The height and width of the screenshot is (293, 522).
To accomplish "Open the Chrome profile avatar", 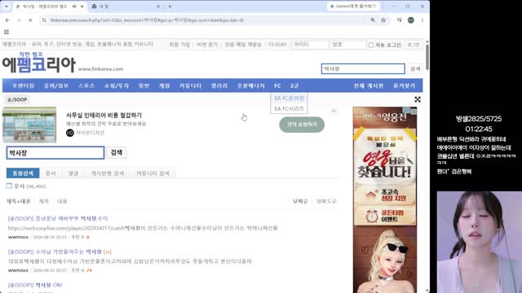I will coord(411,20).
